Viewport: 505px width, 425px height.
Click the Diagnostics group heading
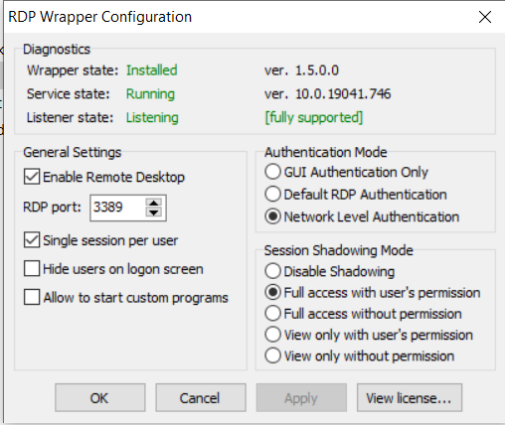point(57,50)
